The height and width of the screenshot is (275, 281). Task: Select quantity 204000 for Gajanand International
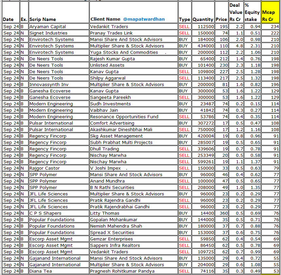(x=203, y=265)
